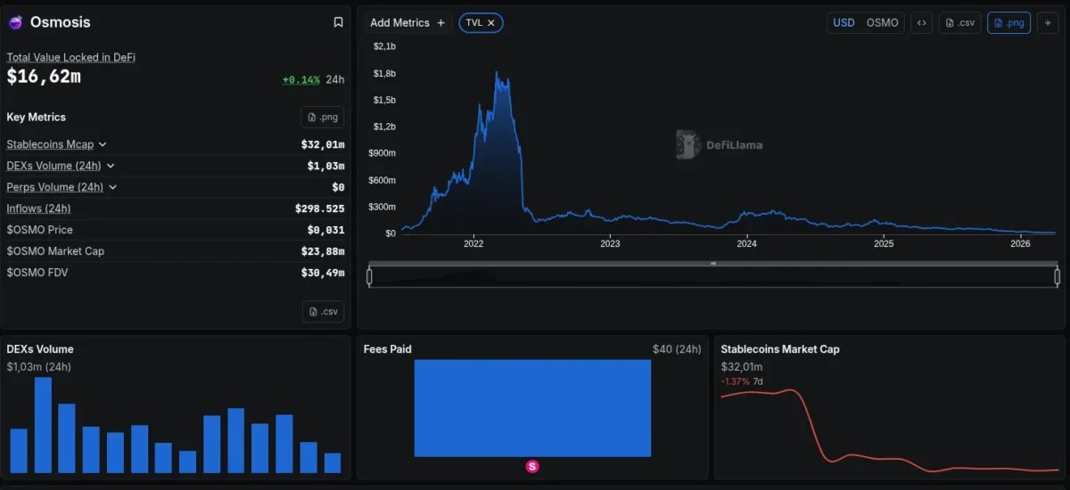
Task: Click the tallest bar in DEXs Volume chart
Action: 43,425
